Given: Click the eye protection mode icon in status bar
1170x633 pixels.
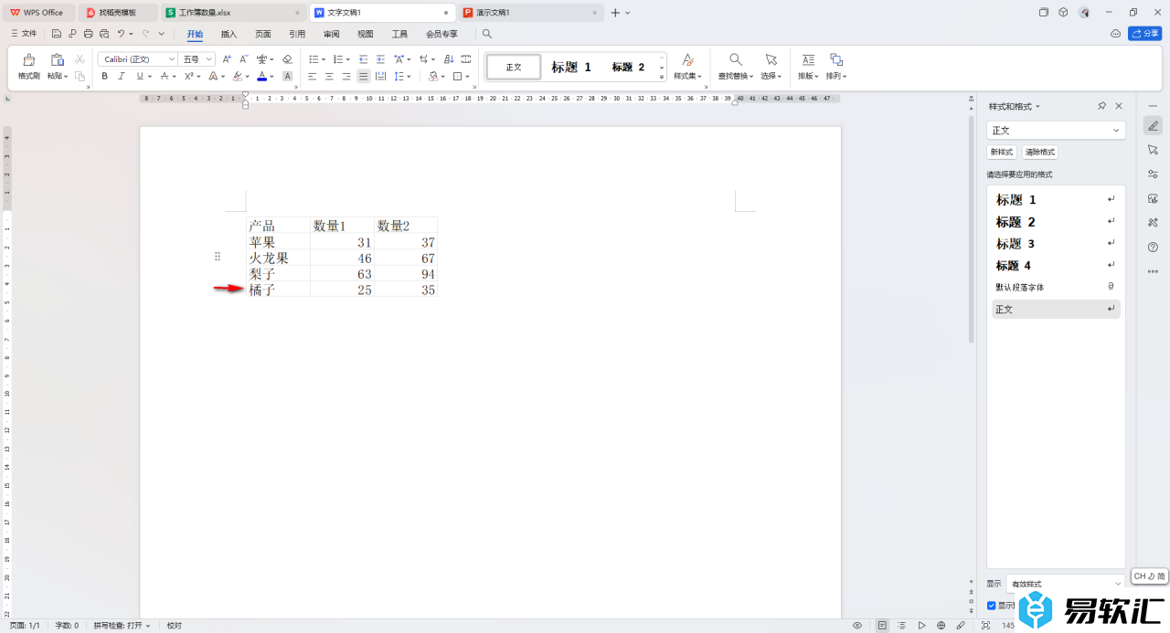Looking at the screenshot, I should click(857, 626).
